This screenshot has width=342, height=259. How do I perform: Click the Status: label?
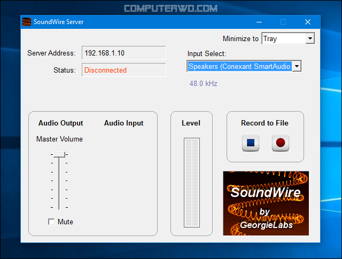pos(64,70)
